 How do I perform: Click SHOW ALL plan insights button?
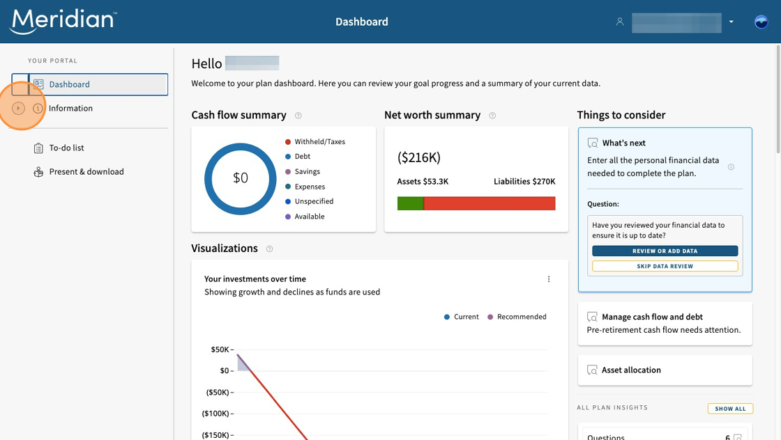pos(730,409)
